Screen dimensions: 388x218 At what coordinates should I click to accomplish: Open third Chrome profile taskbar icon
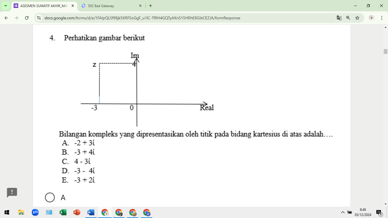(133, 212)
